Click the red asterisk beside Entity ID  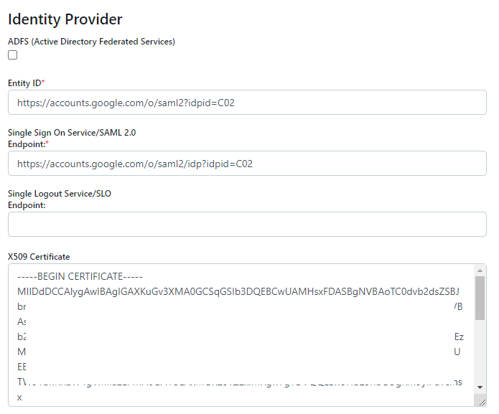[x=43, y=82]
